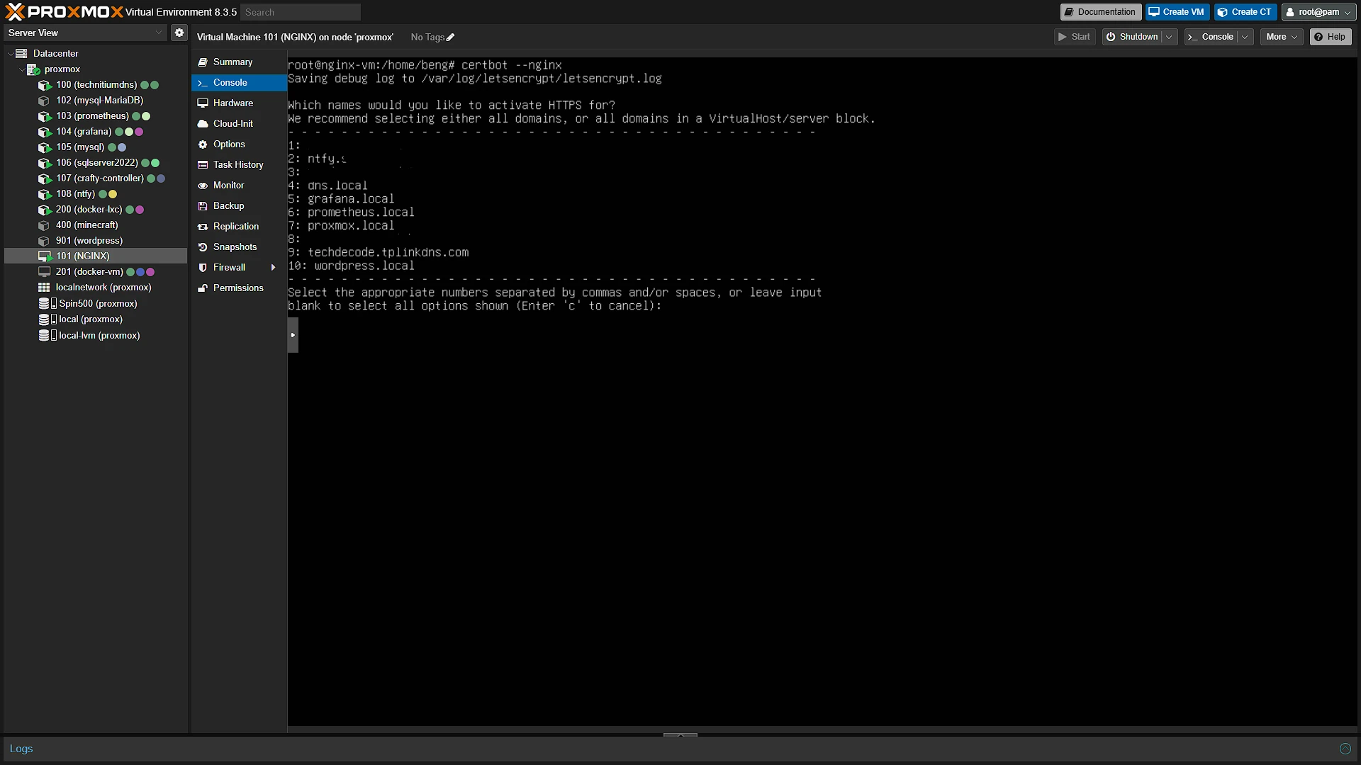Click the Search field in header
Viewport: 1361px width, 765px height.
click(x=301, y=13)
